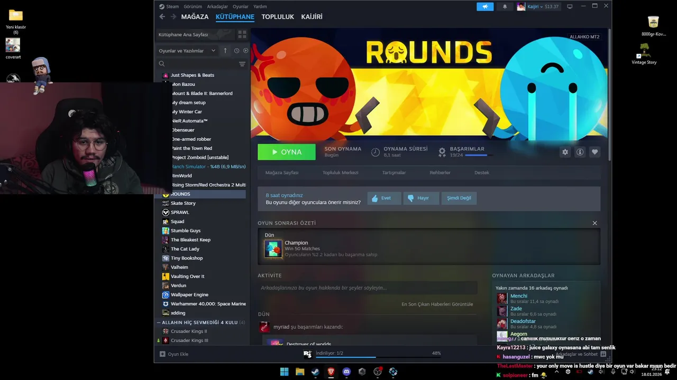Screen dimensions: 677x380
Task: Open Steam from the taskbar
Action: point(315,372)
